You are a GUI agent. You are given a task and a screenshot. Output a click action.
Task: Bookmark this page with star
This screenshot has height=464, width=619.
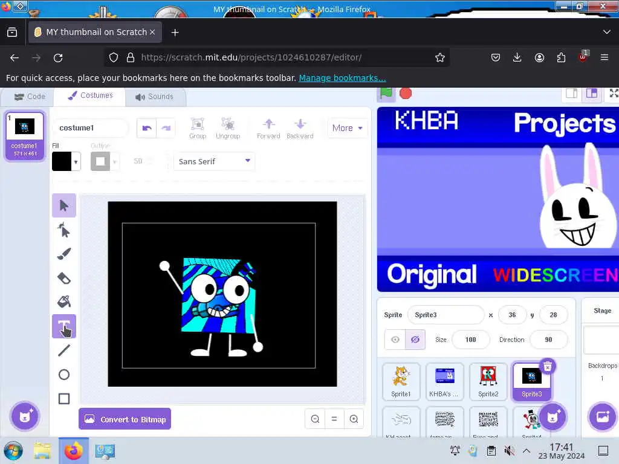[440, 57]
